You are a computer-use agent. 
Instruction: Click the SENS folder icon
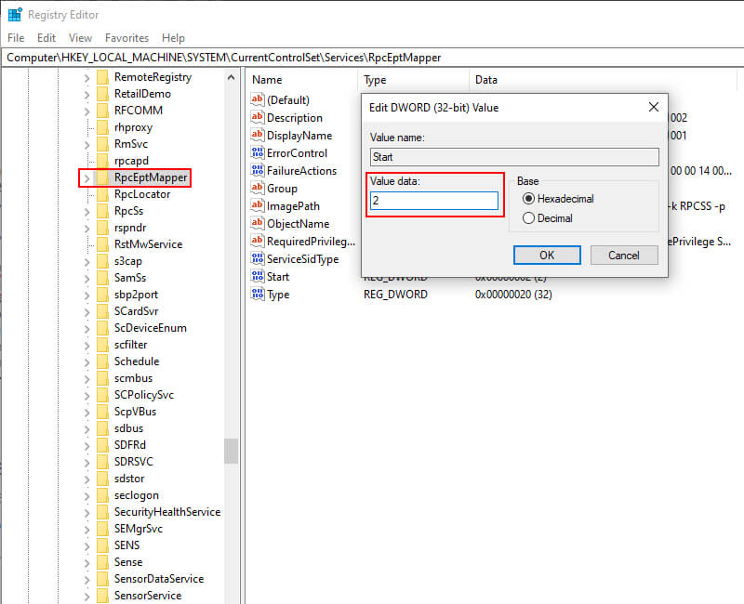coord(102,545)
